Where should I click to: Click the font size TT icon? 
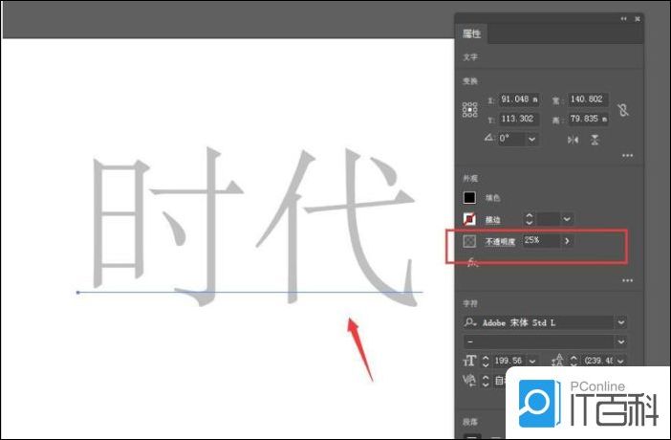pyautogui.click(x=469, y=361)
